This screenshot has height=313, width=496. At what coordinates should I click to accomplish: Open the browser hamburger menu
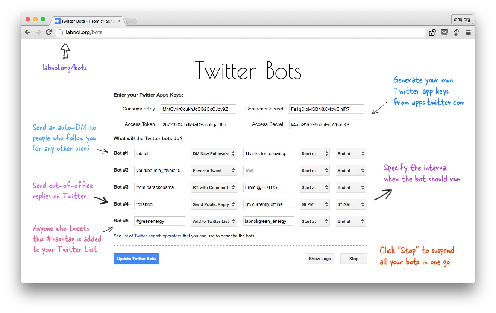[x=468, y=32]
